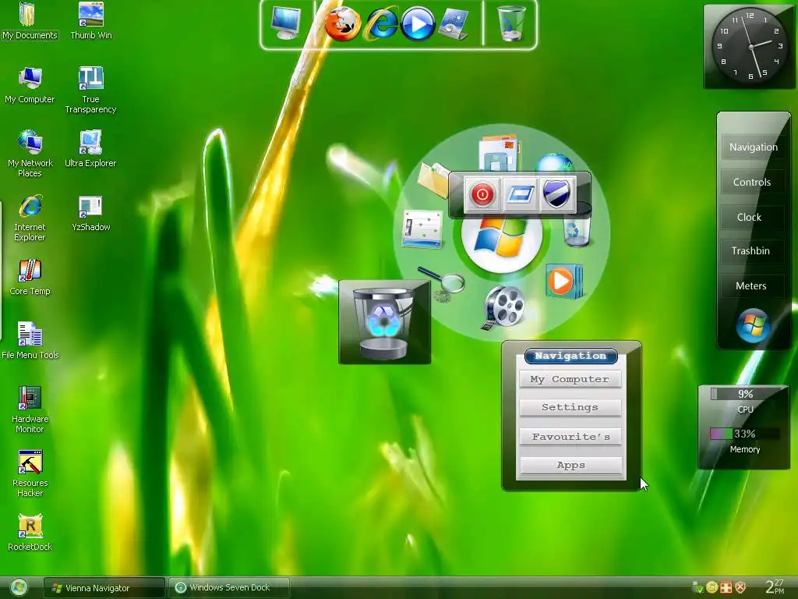Open Start button on taskbar

(x=19, y=588)
